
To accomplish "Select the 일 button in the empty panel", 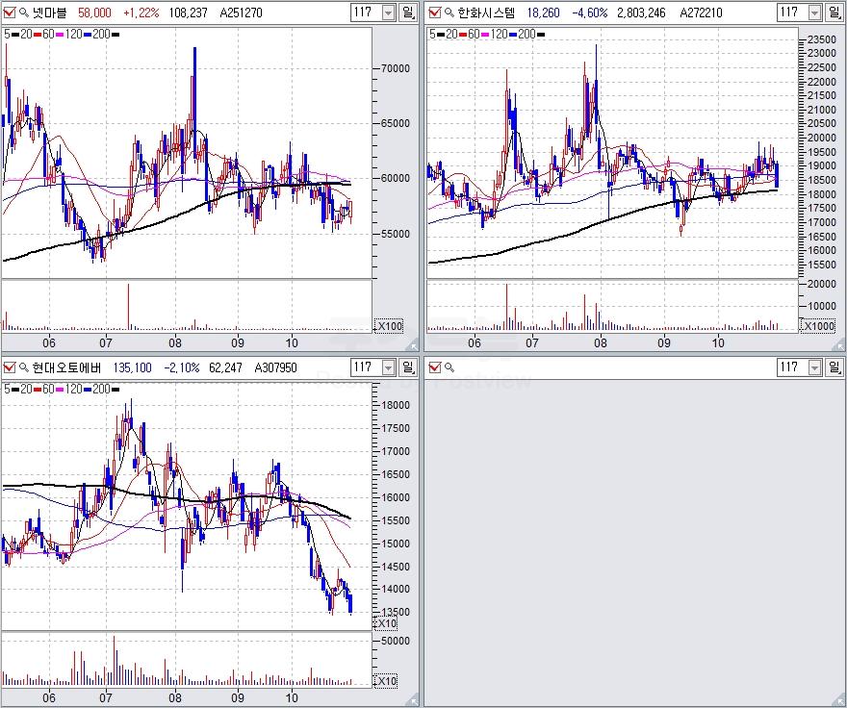I will click(x=837, y=367).
